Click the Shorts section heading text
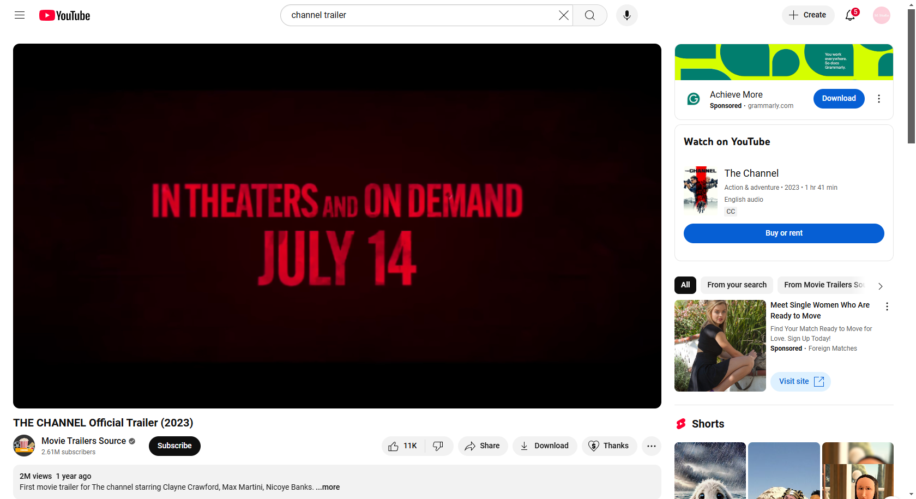The image size is (916, 499). point(708,424)
